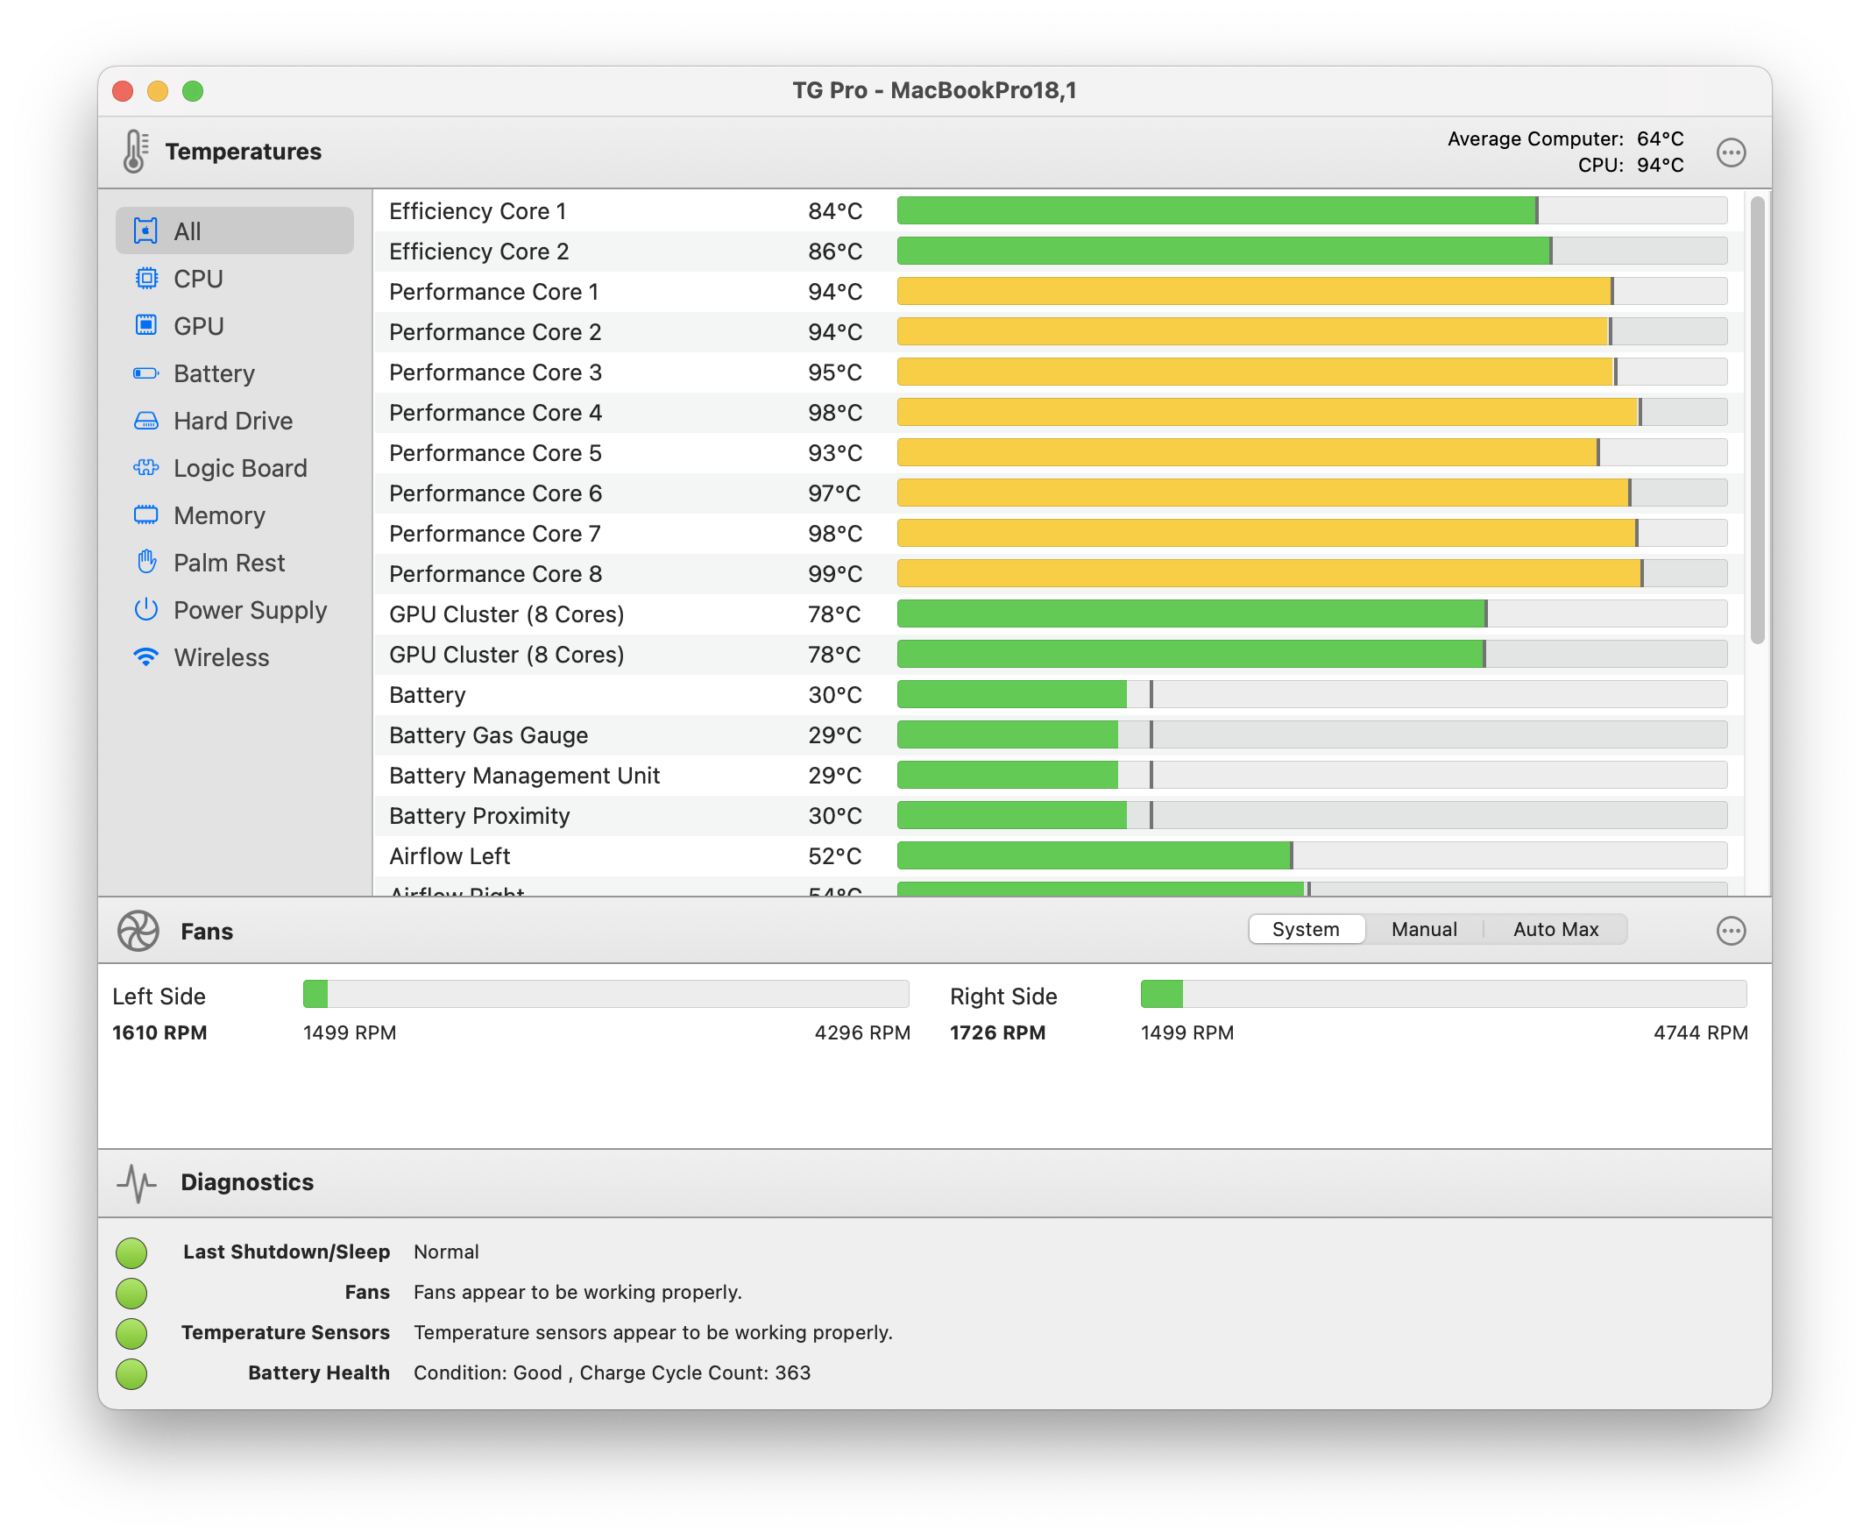This screenshot has height=1539, width=1870.
Task: Click the GPU icon in sidebar
Action: coord(145,325)
